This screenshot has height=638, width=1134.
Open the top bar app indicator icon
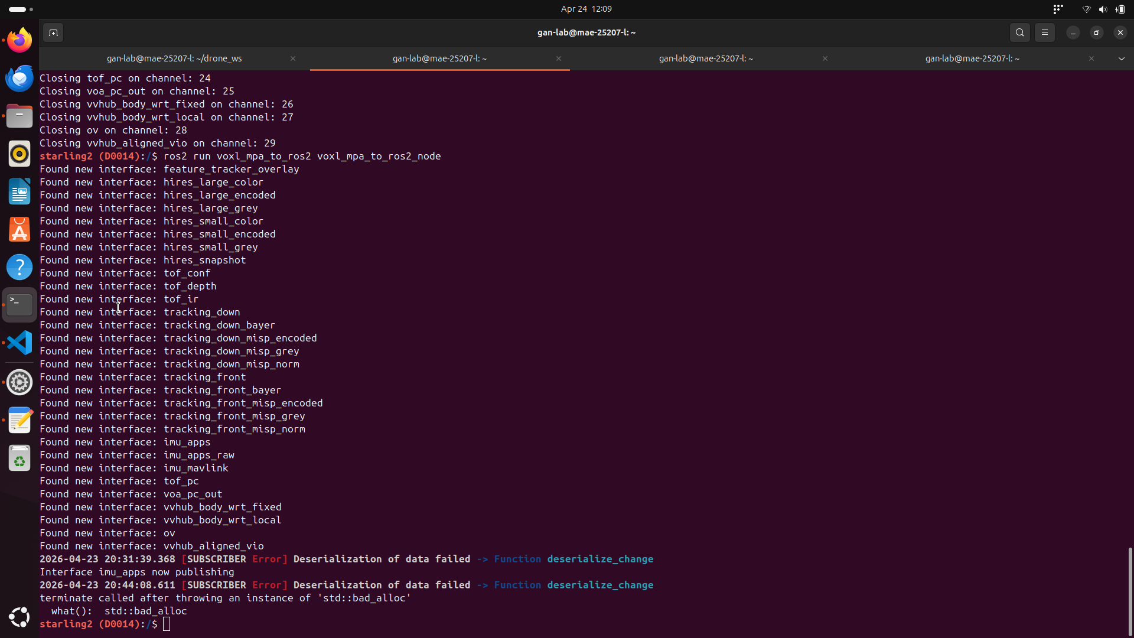point(1058,9)
